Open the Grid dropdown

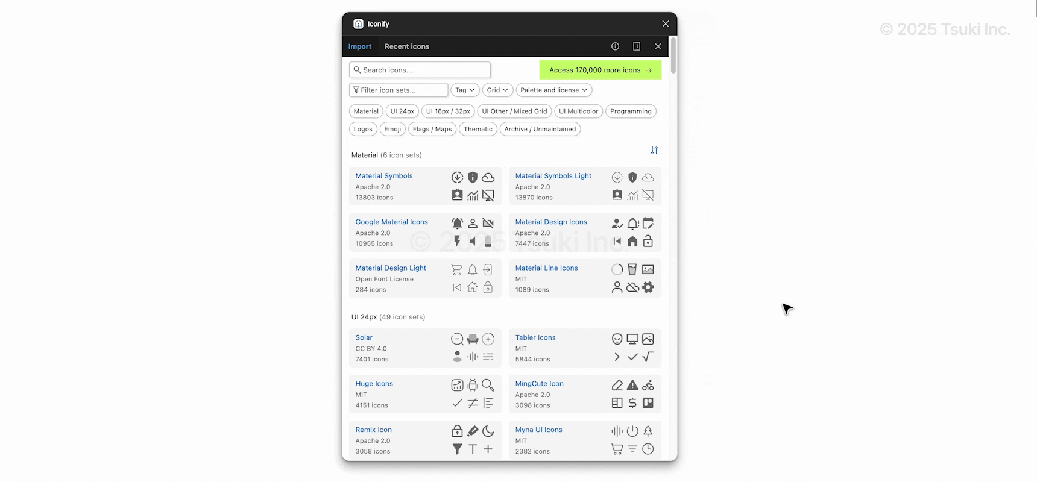coord(497,90)
